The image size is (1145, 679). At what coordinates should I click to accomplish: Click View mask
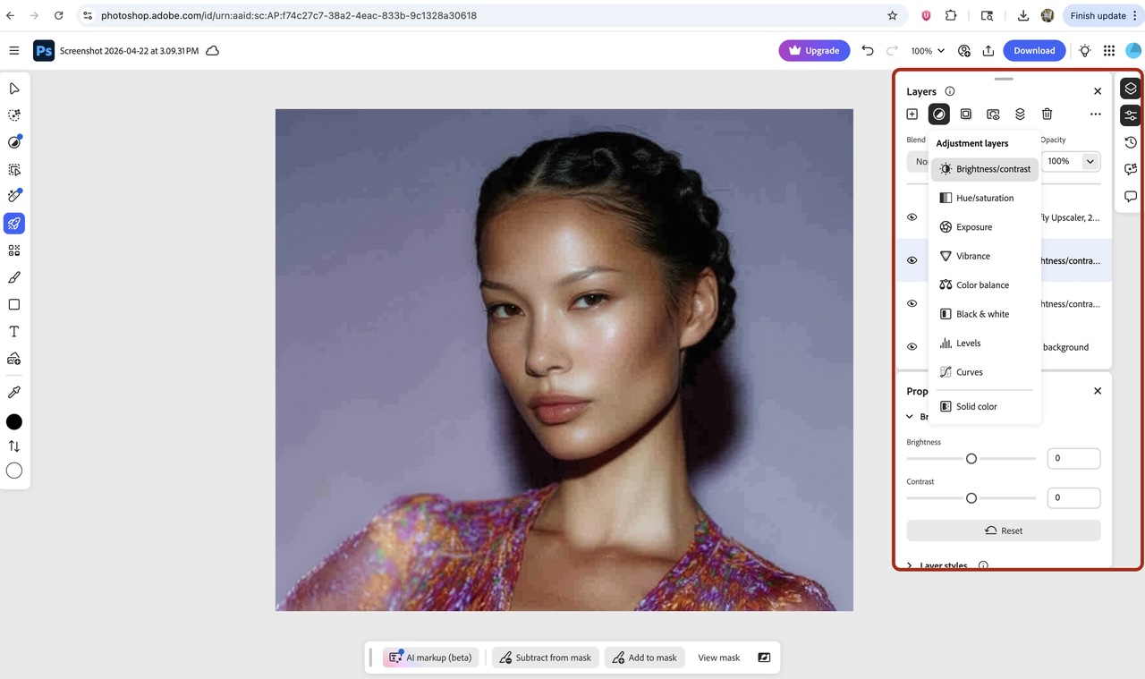718,658
